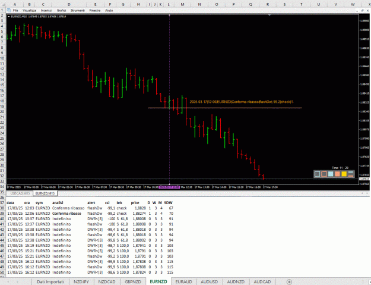
Task: Switch to the AUDCAD sheet tab
Action: pos(262,281)
